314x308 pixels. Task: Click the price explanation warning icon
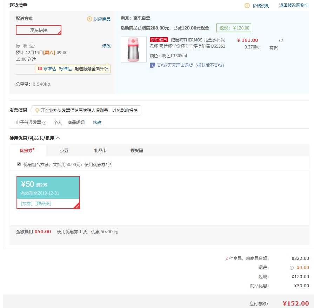(247, 6)
